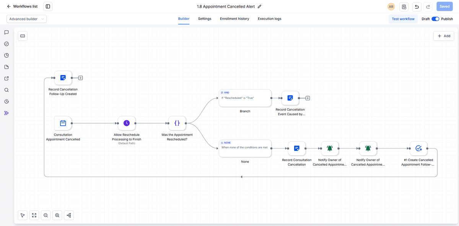Select the Record Cancellation Event Caused by node

[x=290, y=98]
